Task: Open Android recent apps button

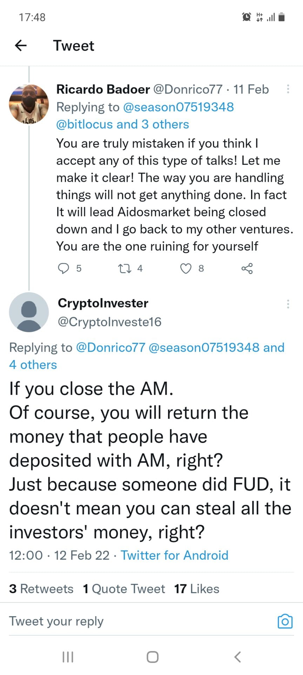Action: [x=68, y=657]
